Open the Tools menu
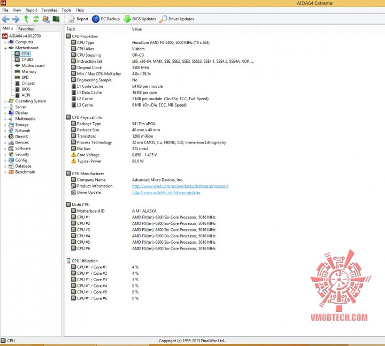This screenshot has width=385, height=346. [x=66, y=10]
